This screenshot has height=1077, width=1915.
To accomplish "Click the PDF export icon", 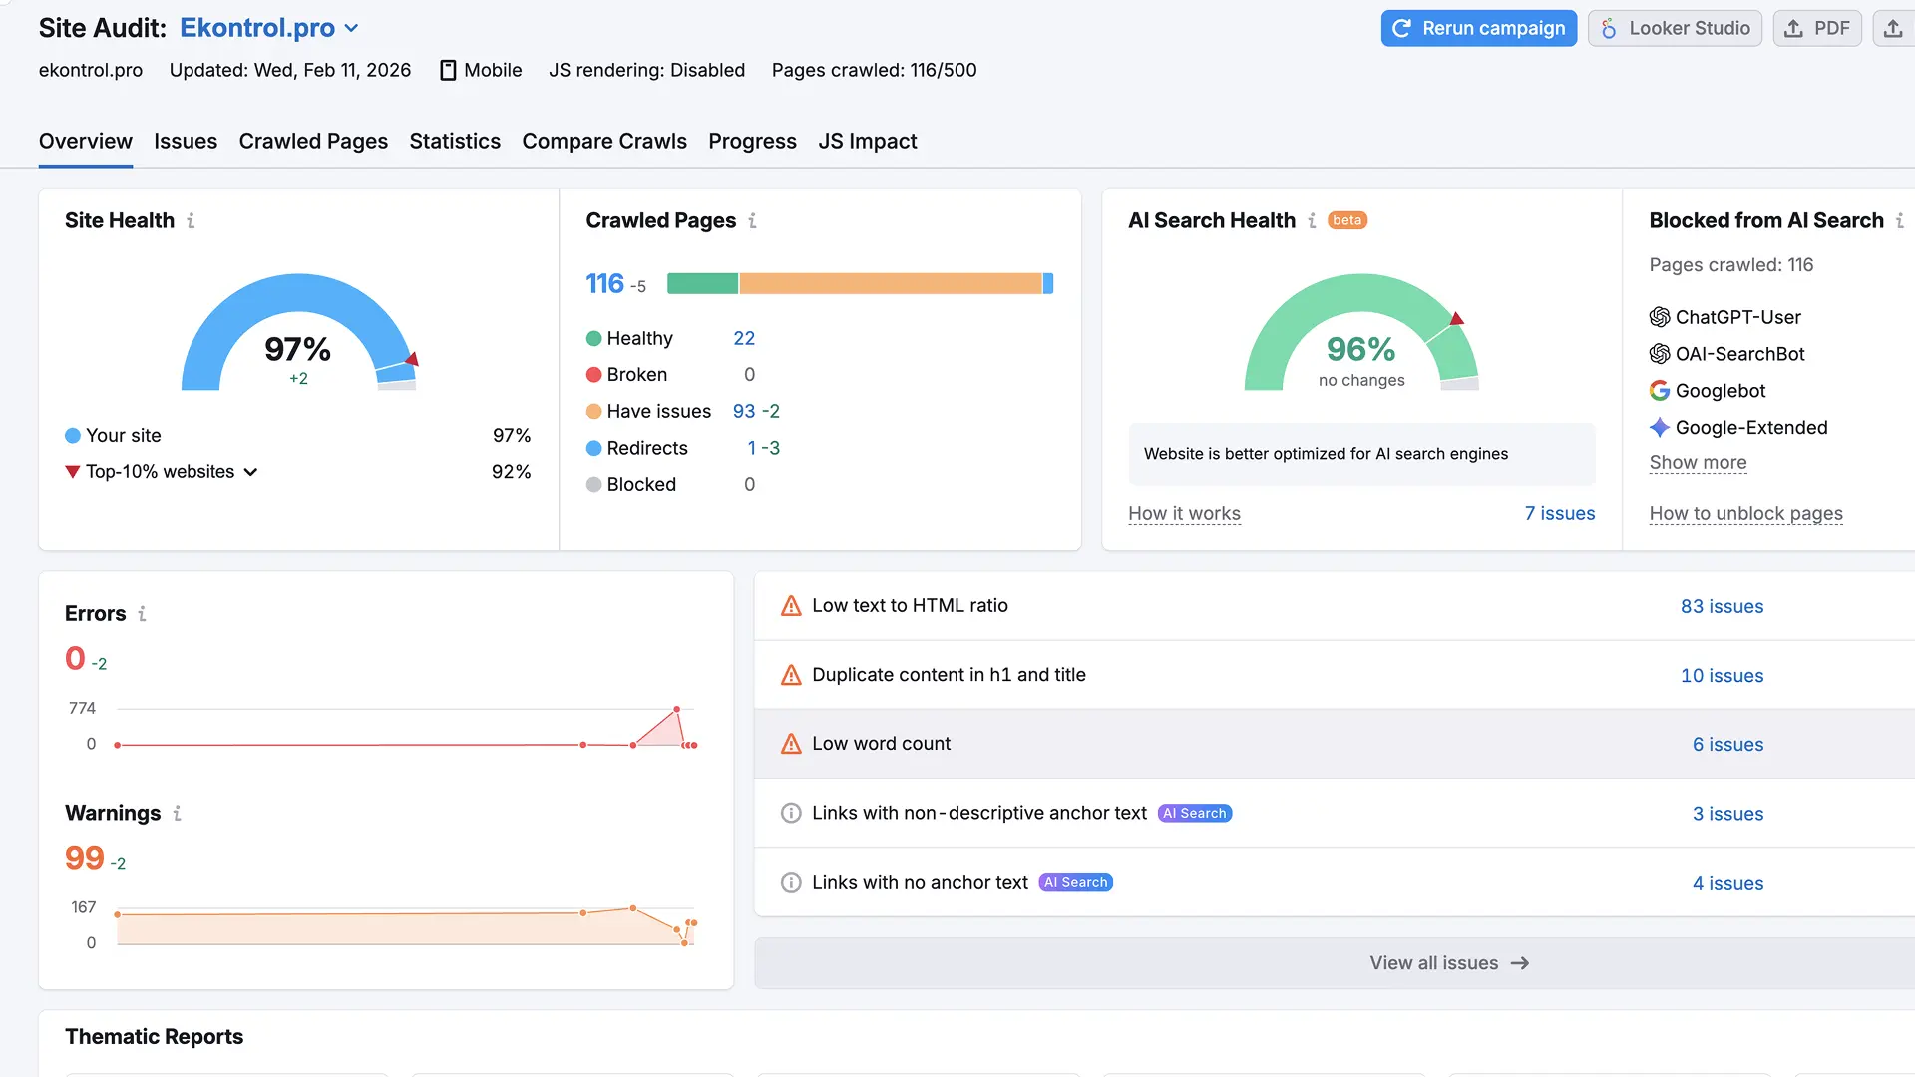I will click(x=1793, y=28).
